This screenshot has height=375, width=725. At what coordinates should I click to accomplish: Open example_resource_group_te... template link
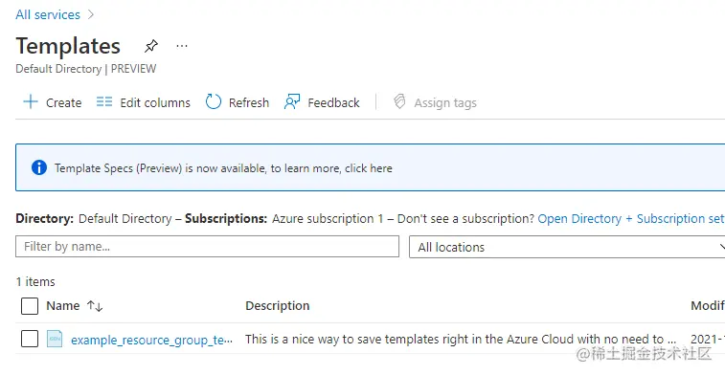coord(151,340)
